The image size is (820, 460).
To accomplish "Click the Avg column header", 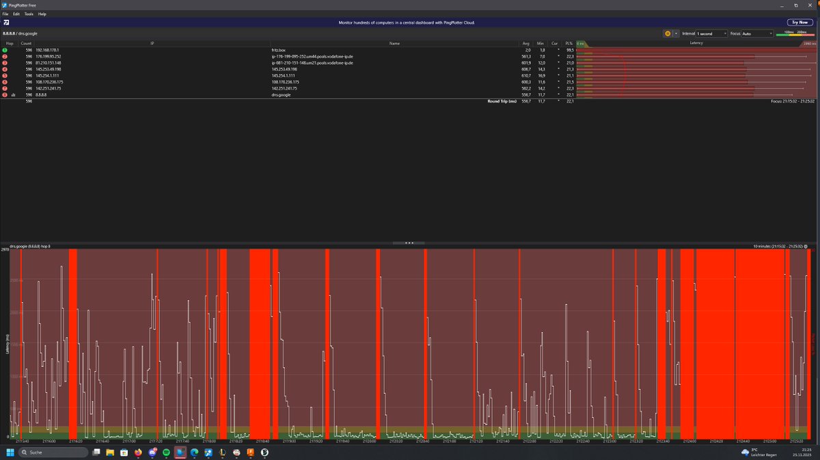I will tap(526, 43).
